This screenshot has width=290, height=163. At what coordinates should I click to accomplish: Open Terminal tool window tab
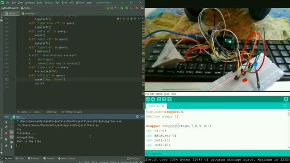click(48, 158)
